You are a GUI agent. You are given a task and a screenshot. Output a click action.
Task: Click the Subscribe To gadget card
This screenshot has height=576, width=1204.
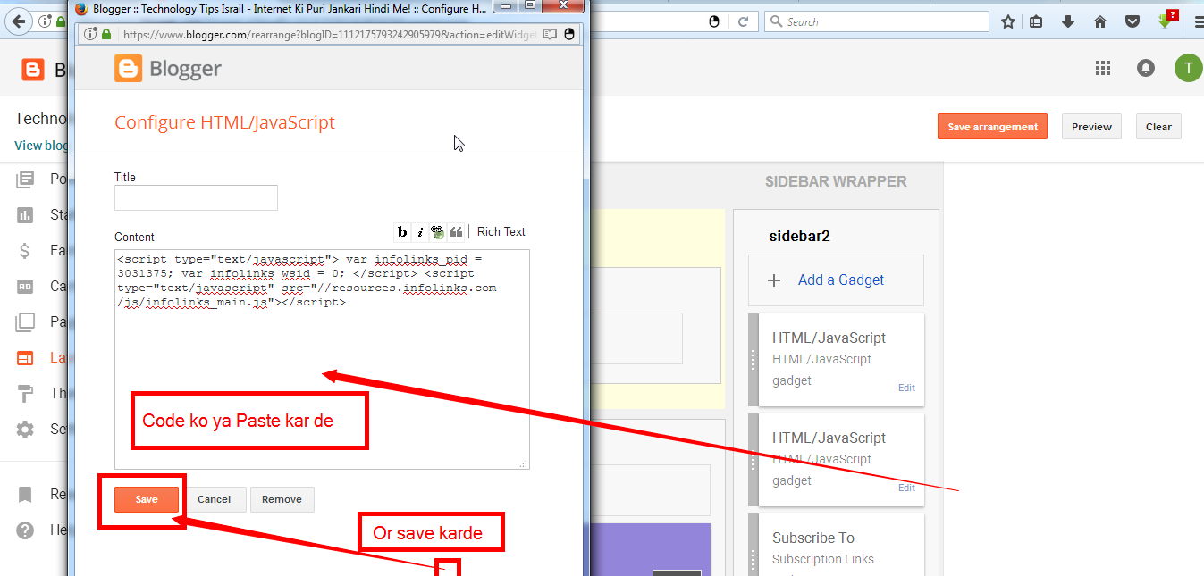pyautogui.click(x=836, y=545)
